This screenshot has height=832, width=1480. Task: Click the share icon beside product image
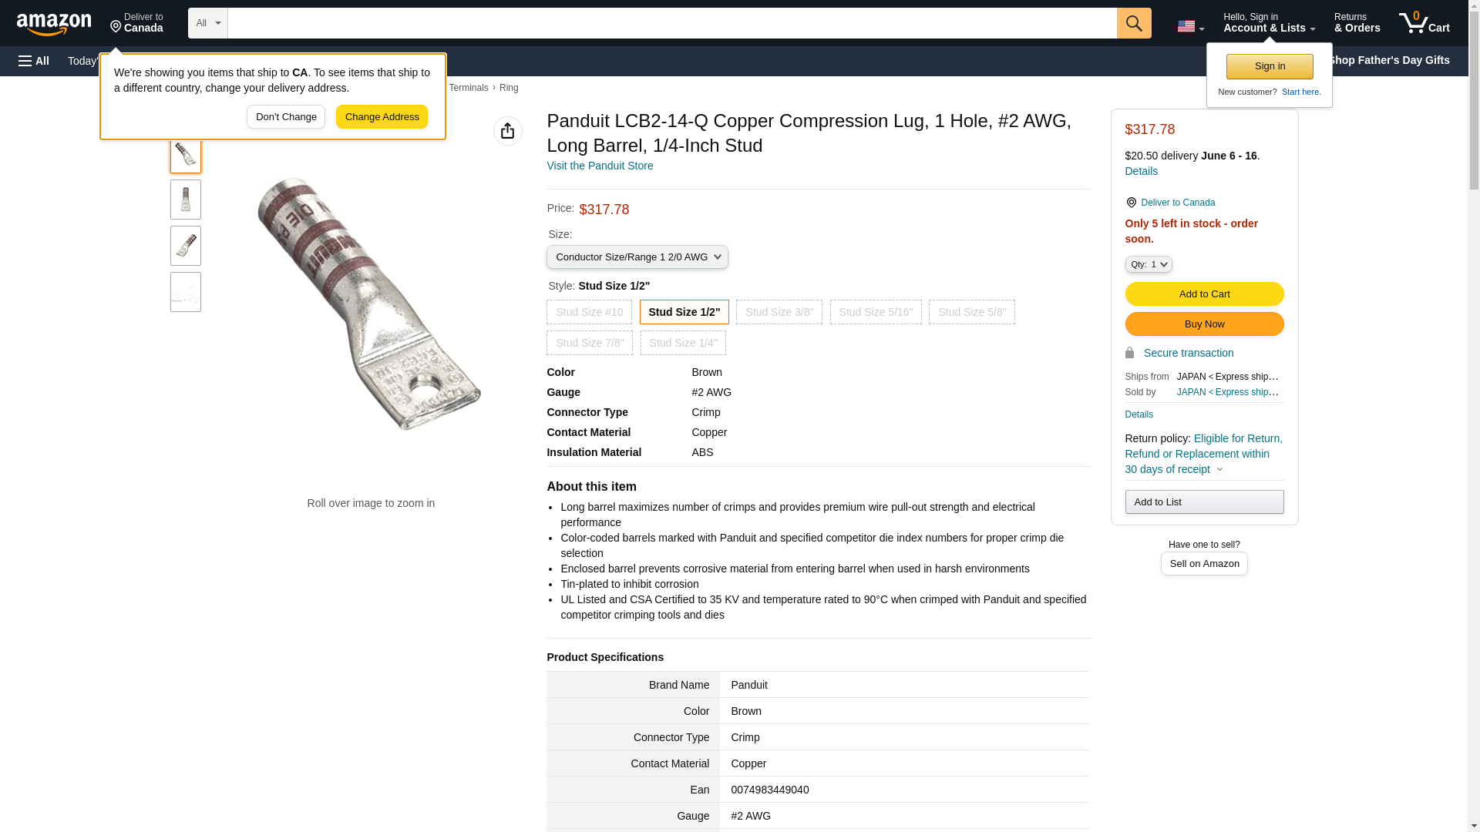[507, 131]
